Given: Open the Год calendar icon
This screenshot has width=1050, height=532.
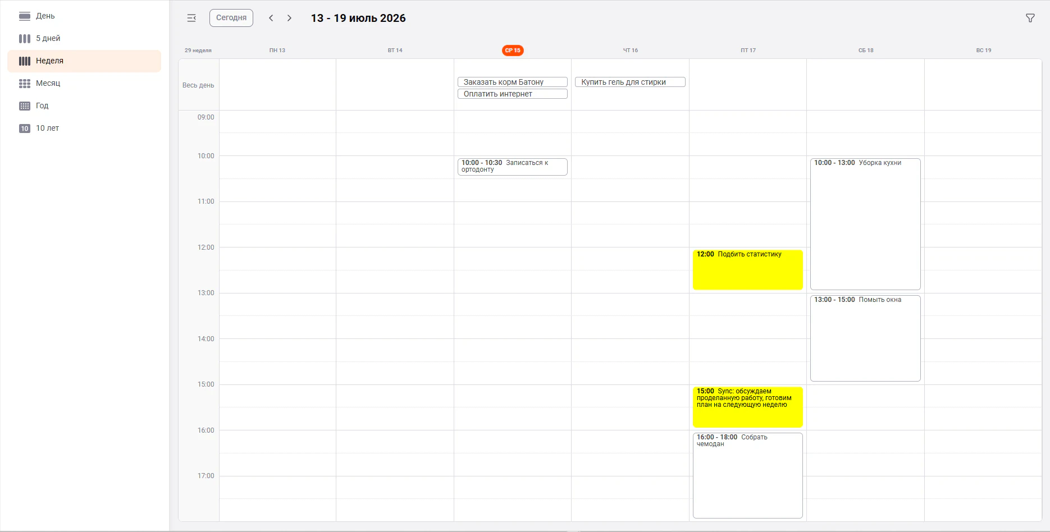Looking at the screenshot, I should (25, 106).
